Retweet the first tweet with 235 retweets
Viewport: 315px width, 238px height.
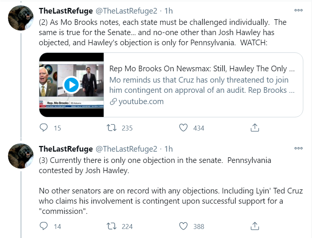point(112,128)
